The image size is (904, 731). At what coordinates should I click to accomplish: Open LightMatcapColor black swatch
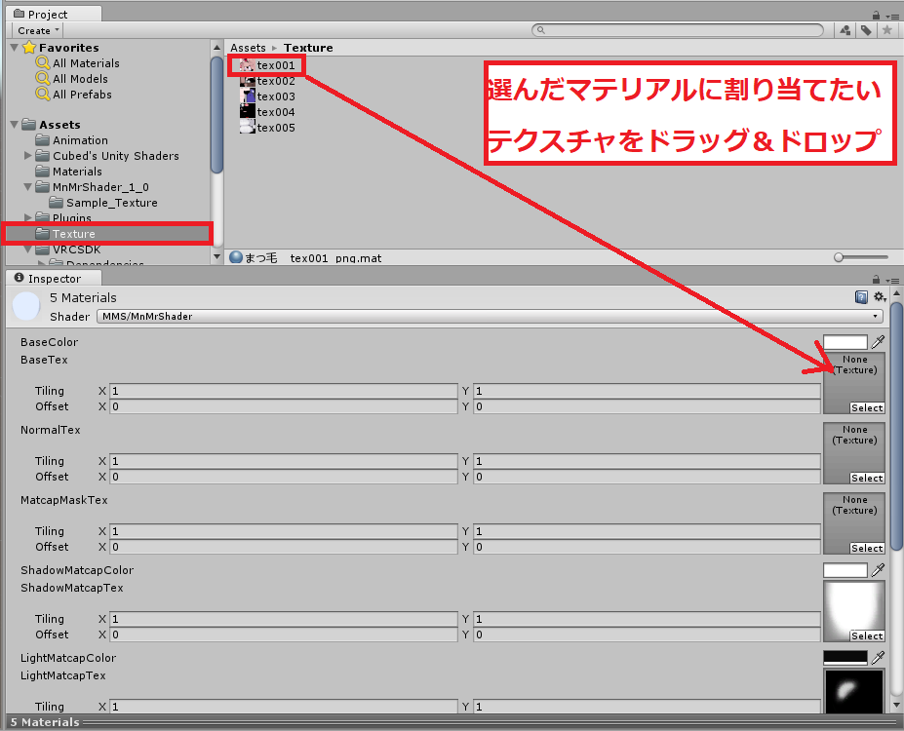click(845, 658)
